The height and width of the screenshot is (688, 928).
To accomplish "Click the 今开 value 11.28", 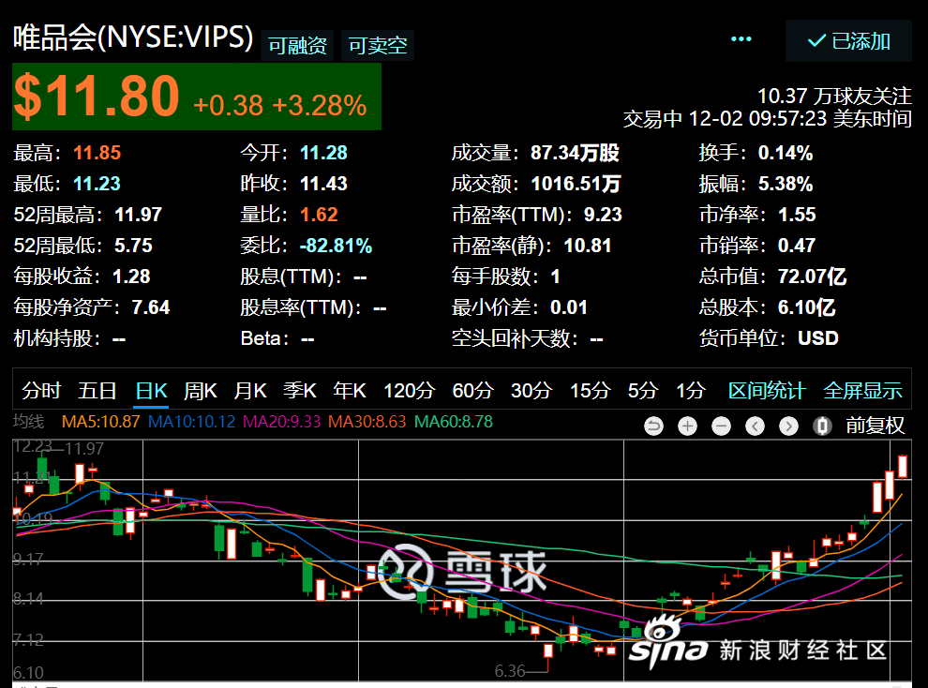I will 323,153.
